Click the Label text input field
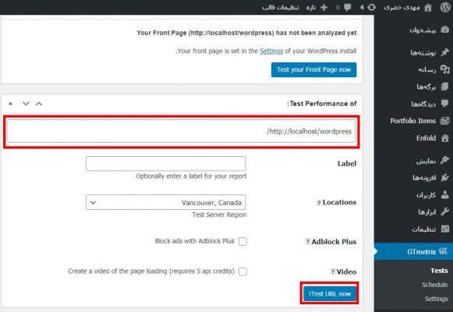This screenshot has width=453, height=312. pyautogui.click(x=166, y=164)
